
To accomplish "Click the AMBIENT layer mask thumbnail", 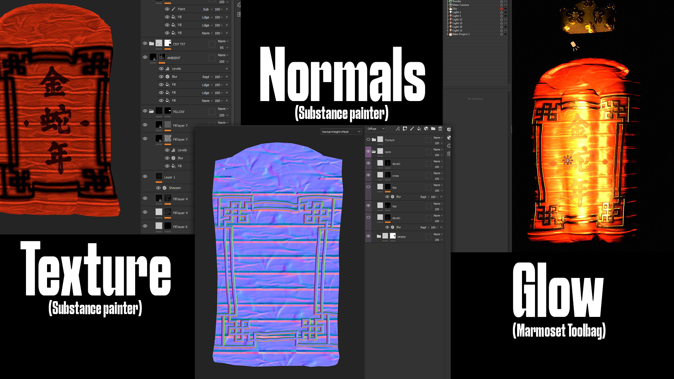I will point(161,57).
